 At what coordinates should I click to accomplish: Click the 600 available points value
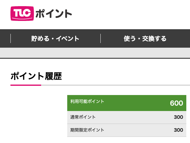click(x=176, y=103)
